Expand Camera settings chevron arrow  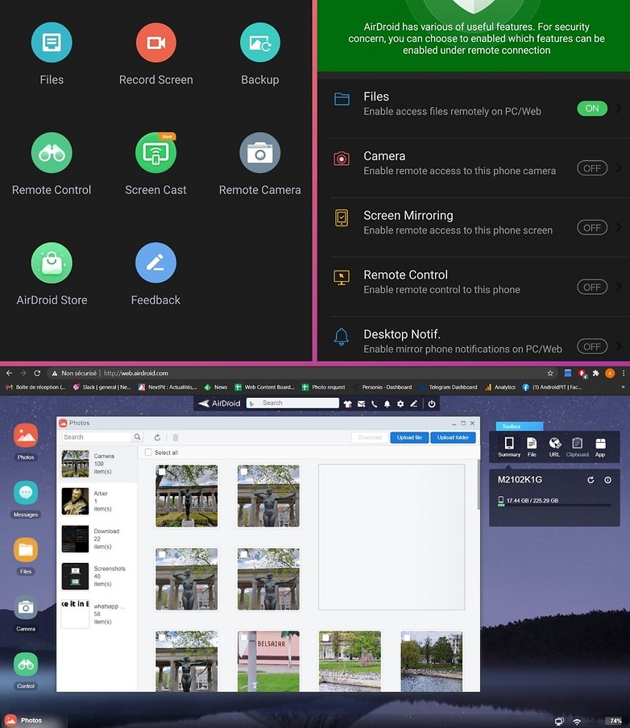(x=619, y=168)
